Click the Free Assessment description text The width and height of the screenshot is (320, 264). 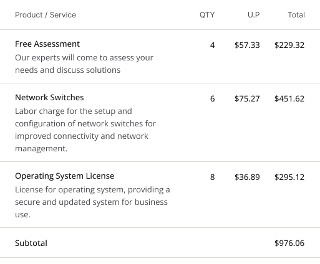(x=84, y=64)
